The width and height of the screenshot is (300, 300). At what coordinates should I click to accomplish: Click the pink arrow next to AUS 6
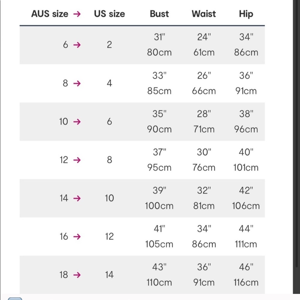(x=77, y=45)
